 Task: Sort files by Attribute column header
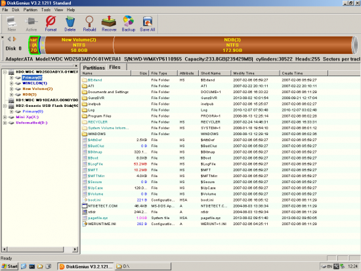pyautogui.click(x=188, y=73)
